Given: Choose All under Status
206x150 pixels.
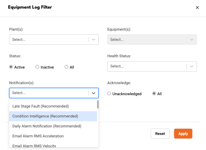Looking at the screenshot, I should (67, 67).
